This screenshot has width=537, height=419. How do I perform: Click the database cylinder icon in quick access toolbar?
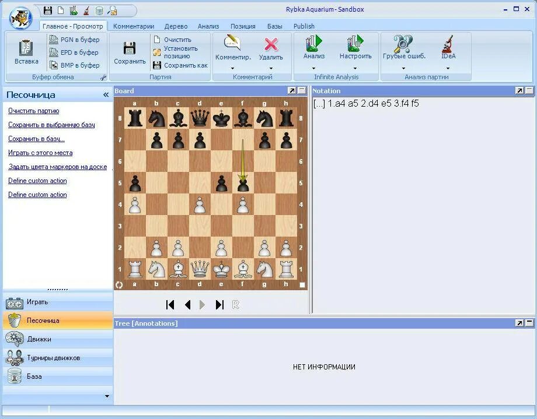pos(99,10)
